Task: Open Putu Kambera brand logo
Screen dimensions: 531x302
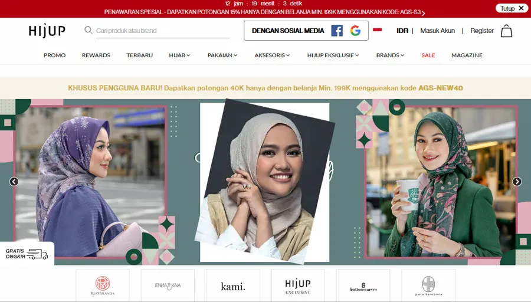Action: coord(428,285)
